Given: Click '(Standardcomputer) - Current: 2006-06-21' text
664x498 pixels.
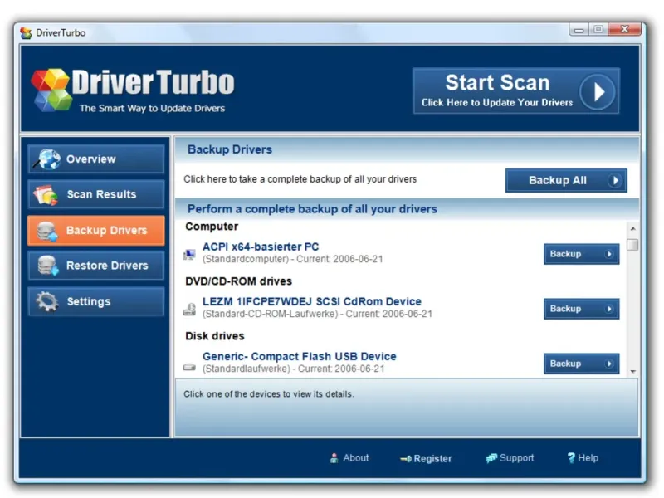Looking at the screenshot, I should coord(293,259).
